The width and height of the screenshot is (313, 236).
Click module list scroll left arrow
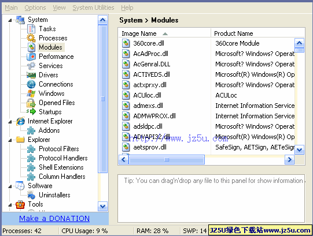click(x=123, y=160)
